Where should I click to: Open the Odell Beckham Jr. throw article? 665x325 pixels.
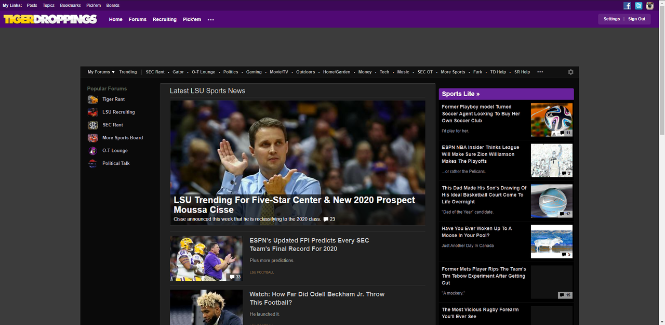(x=317, y=298)
